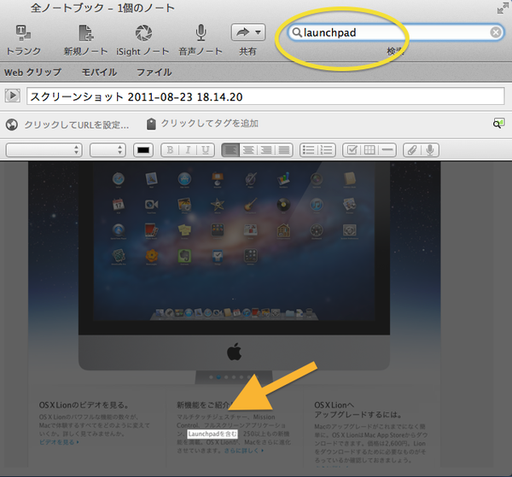
Task: Start an audio note (音声ノート)
Action: coord(201,33)
